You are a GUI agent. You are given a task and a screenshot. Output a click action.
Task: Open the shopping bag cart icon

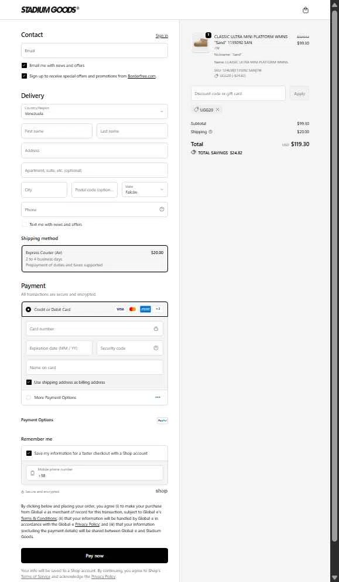[x=305, y=10]
